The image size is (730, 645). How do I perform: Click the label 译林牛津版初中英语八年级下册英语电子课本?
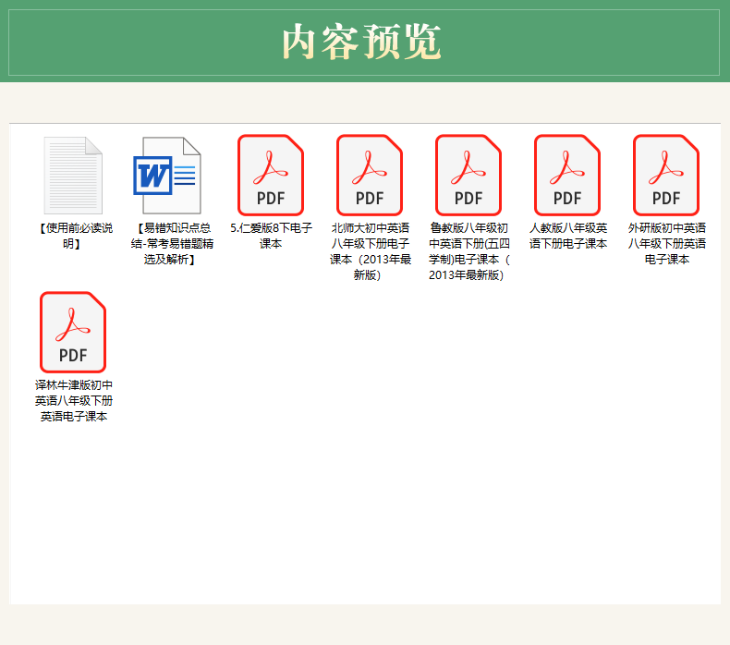click(x=74, y=400)
